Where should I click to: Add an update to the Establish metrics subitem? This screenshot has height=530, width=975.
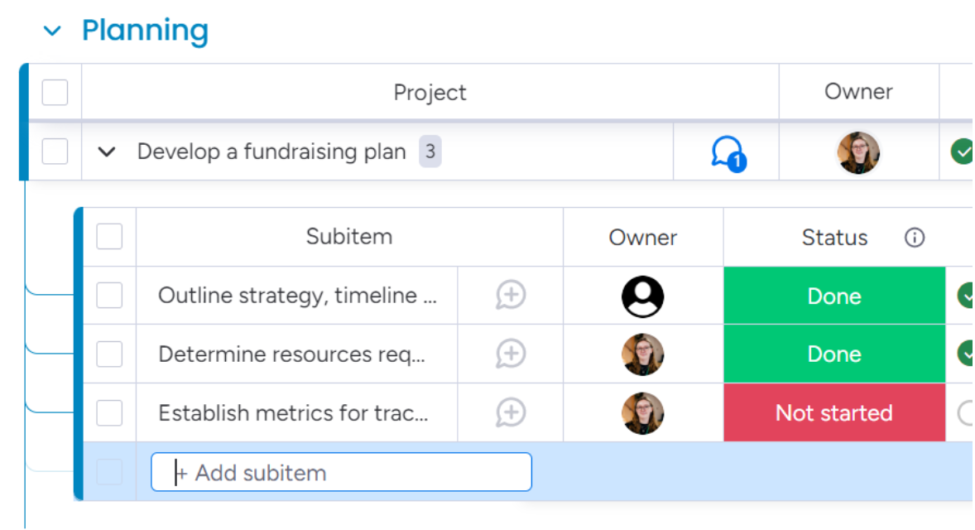510,412
